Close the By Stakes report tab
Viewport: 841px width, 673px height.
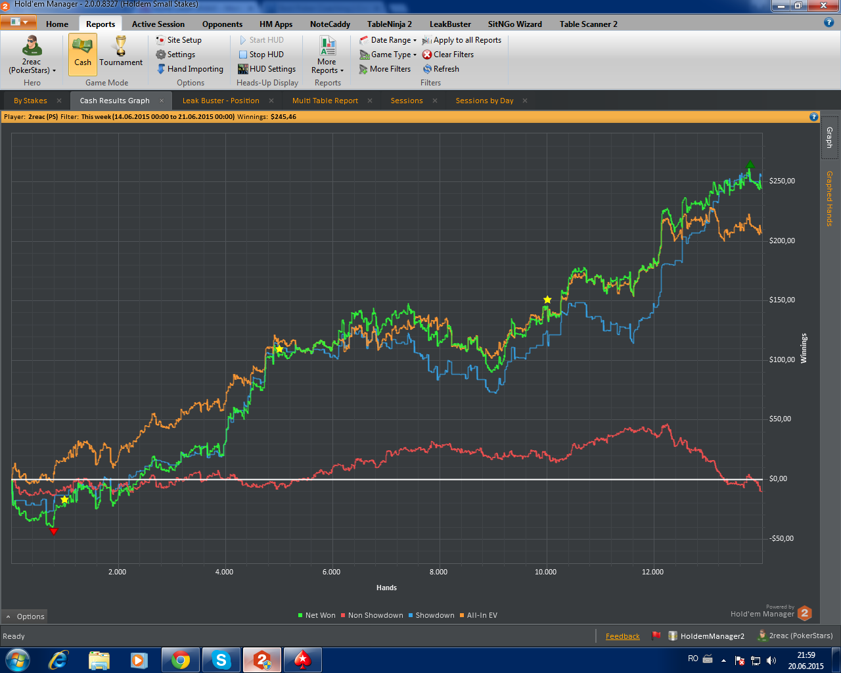pyautogui.click(x=59, y=101)
